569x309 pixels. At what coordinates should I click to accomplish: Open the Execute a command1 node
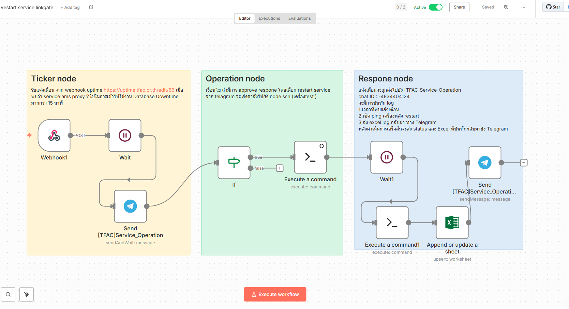tap(392, 223)
